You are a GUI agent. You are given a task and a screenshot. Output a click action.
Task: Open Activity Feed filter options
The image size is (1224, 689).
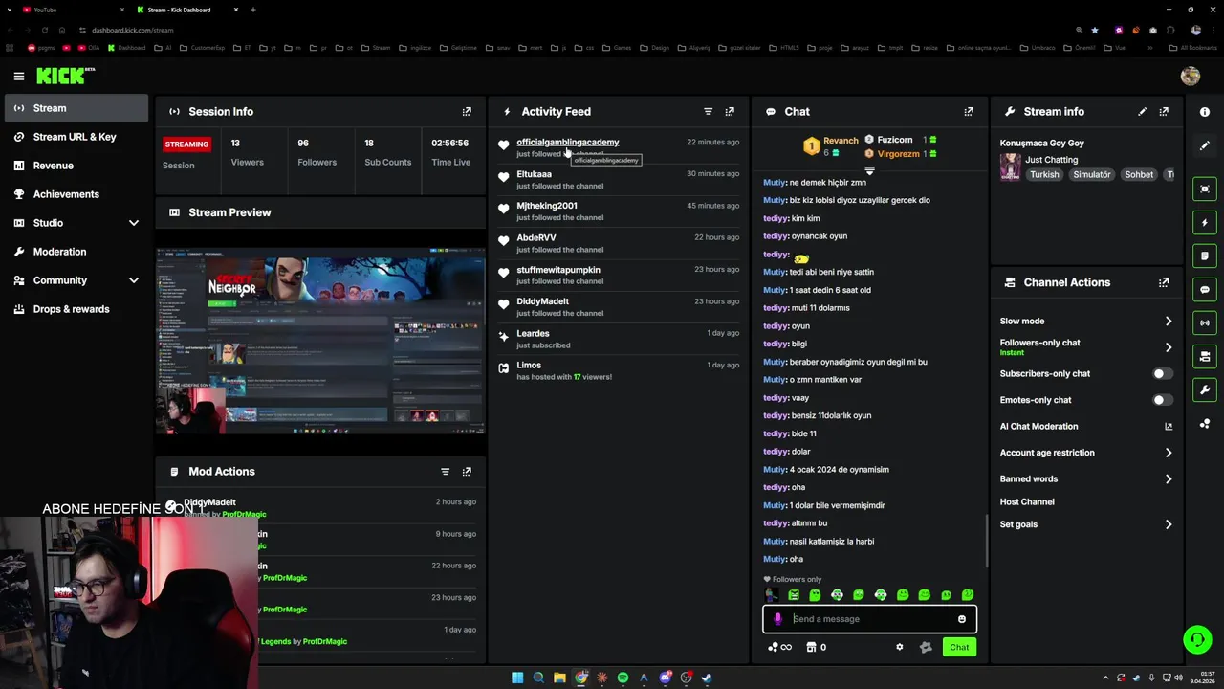(x=709, y=112)
